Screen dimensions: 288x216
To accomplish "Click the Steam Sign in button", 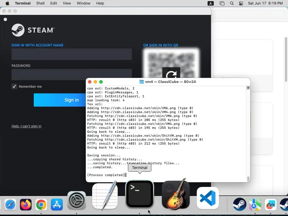I will [60, 100].
